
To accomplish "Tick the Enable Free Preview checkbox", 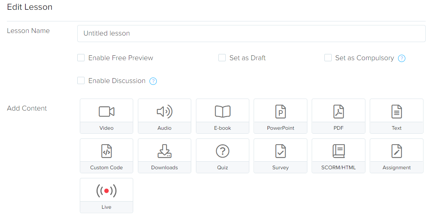I will [x=81, y=58].
